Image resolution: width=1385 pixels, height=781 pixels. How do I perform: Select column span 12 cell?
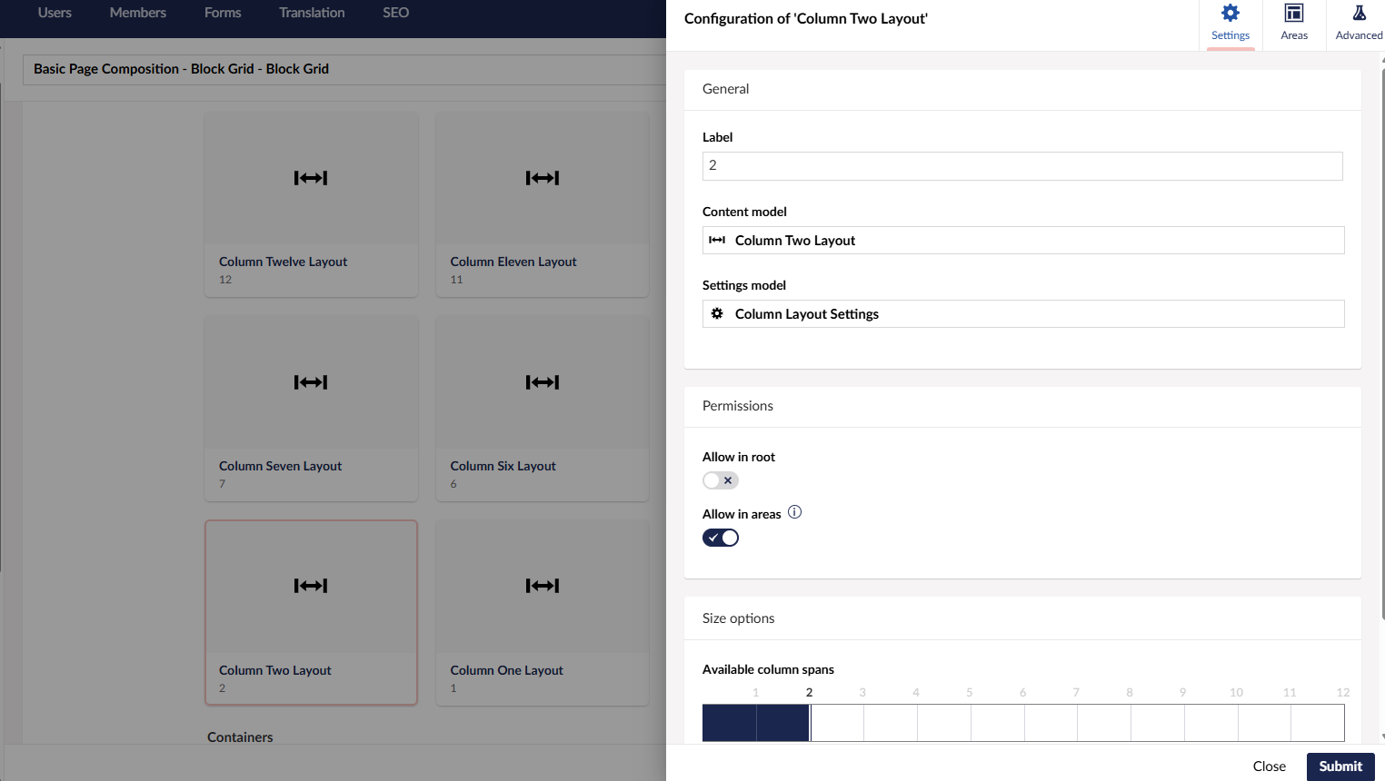tap(1318, 723)
